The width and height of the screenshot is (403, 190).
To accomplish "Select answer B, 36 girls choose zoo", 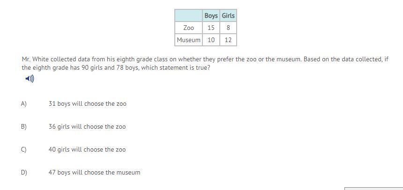I will tap(87, 126).
